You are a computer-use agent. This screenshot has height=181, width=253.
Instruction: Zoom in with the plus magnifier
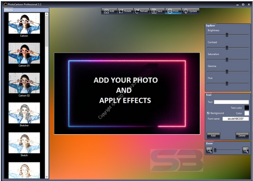245,150
